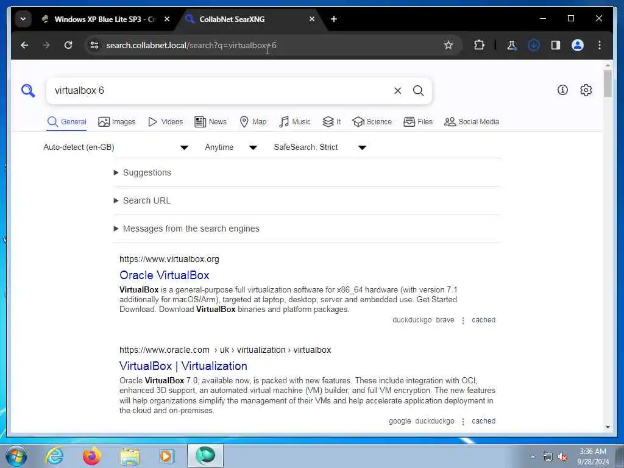
Task: Select the General search category
Action: click(66, 122)
